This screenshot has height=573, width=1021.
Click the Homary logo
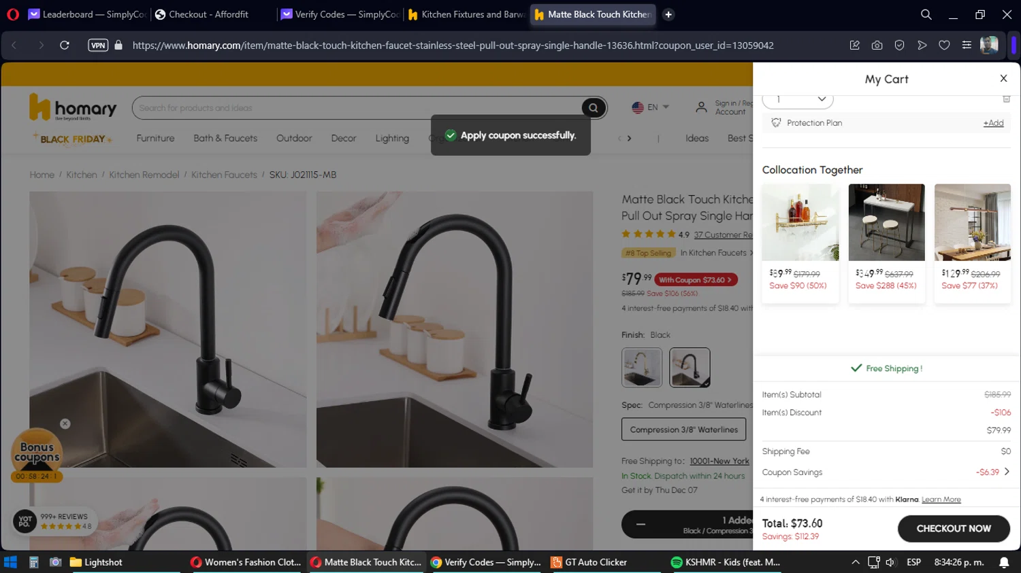tap(73, 107)
